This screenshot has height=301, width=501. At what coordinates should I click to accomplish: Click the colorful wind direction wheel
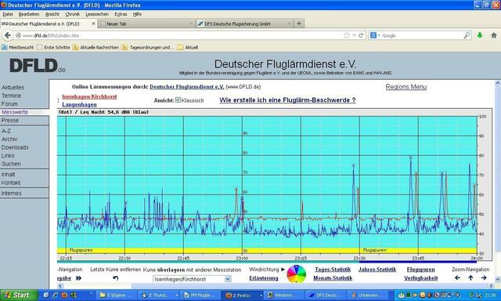[296, 274]
